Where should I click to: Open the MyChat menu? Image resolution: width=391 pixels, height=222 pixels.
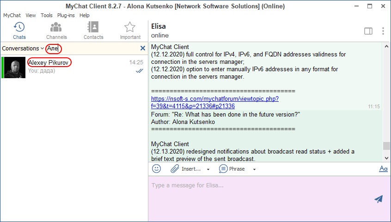point(12,15)
